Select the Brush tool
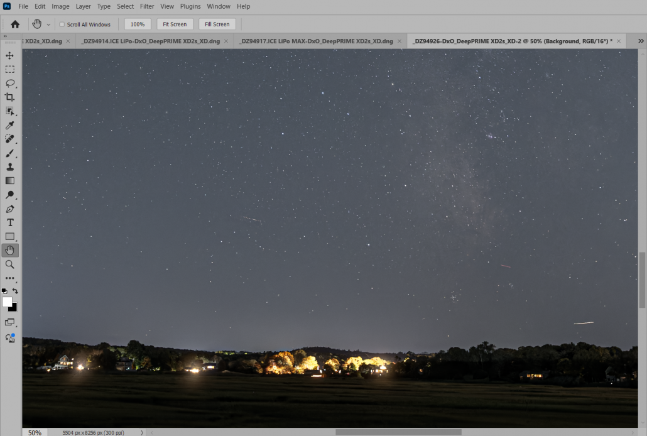 click(9, 153)
